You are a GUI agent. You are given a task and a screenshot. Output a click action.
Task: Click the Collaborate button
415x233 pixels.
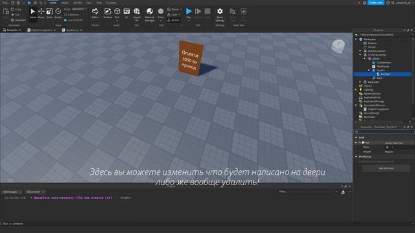pos(376,3)
